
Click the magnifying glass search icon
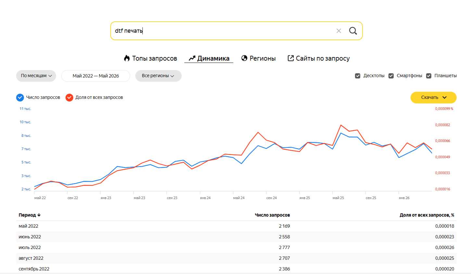pyautogui.click(x=353, y=31)
